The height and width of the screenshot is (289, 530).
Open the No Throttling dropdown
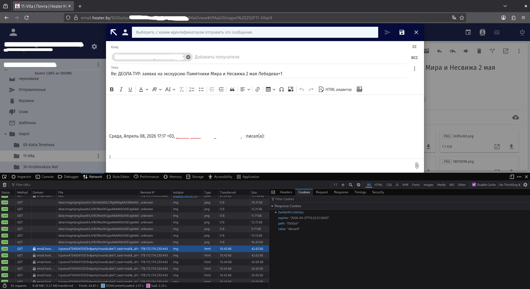coord(509,185)
